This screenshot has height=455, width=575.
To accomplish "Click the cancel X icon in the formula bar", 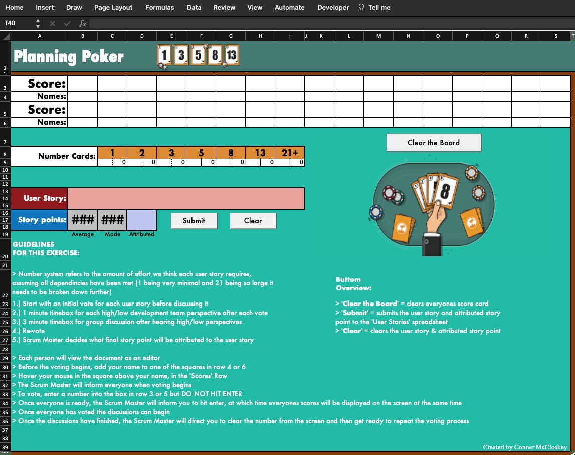I will (x=52, y=23).
